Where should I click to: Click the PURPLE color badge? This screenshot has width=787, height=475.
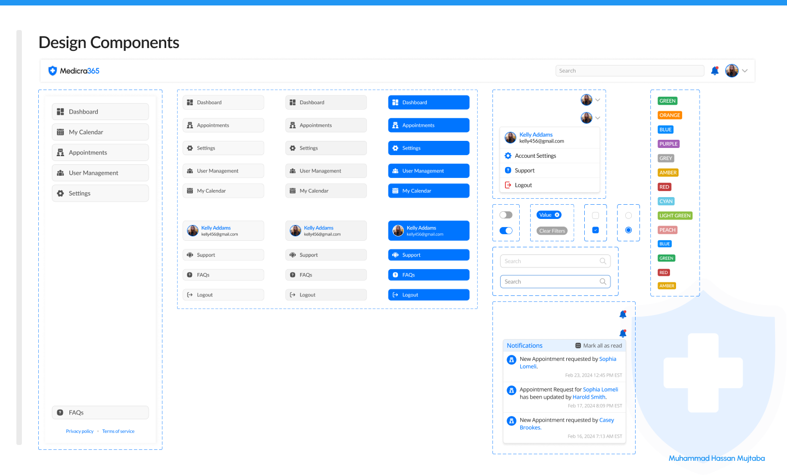pos(668,144)
